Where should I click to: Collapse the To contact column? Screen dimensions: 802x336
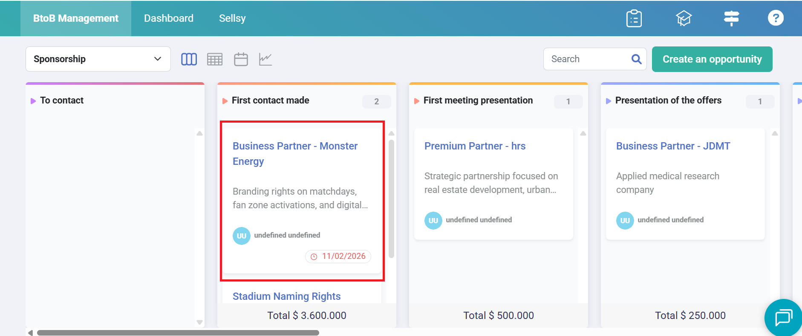pos(33,101)
